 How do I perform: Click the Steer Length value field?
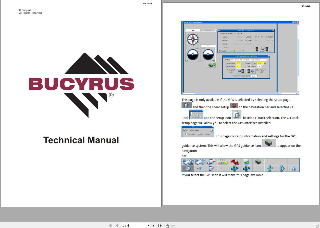tap(259, 66)
